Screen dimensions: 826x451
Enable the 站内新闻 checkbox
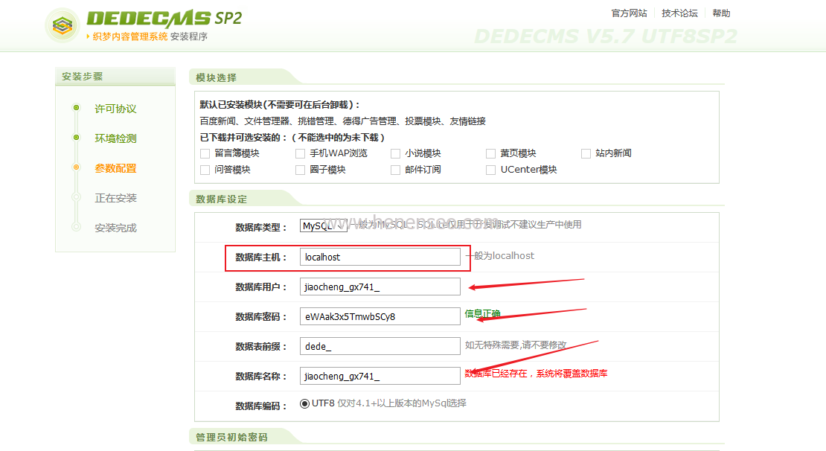[586, 153]
